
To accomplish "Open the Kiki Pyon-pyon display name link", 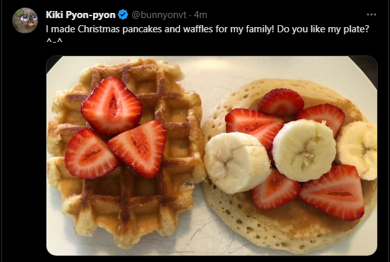I will pyautogui.click(x=81, y=15).
